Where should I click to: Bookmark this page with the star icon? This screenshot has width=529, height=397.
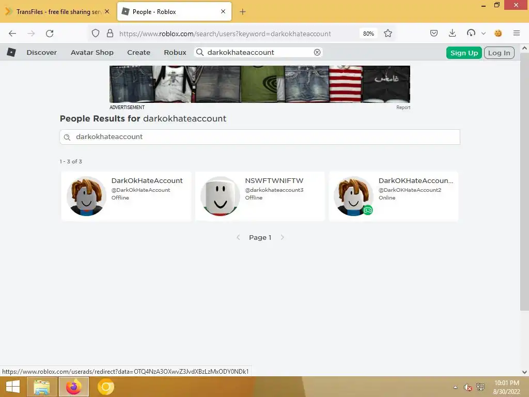(x=388, y=34)
